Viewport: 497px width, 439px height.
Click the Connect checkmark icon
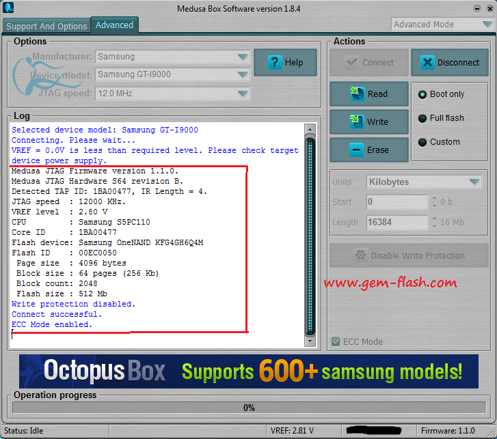pos(351,62)
